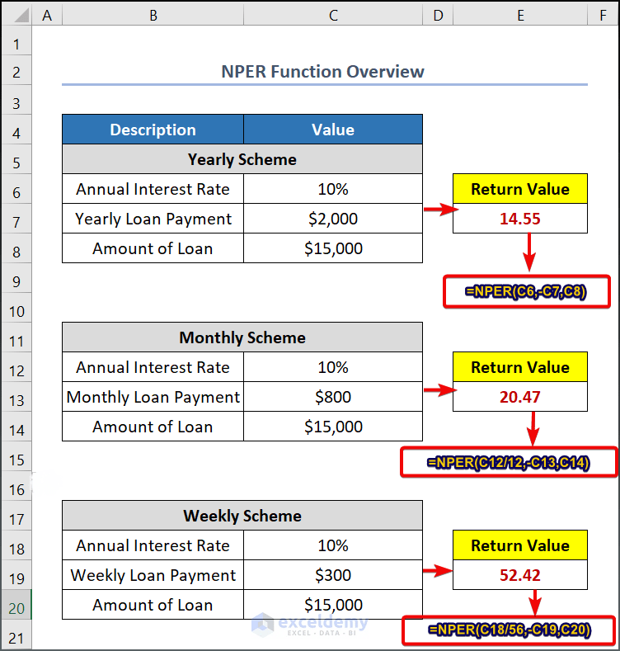This screenshot has width=620, height=651.
Task: Click the 'NPER Function Overview' title cell
Action: pyautogui.click(x=325, y=71)
